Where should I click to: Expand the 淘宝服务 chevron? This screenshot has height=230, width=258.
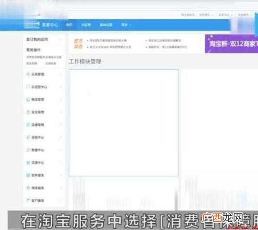(61, 188)
